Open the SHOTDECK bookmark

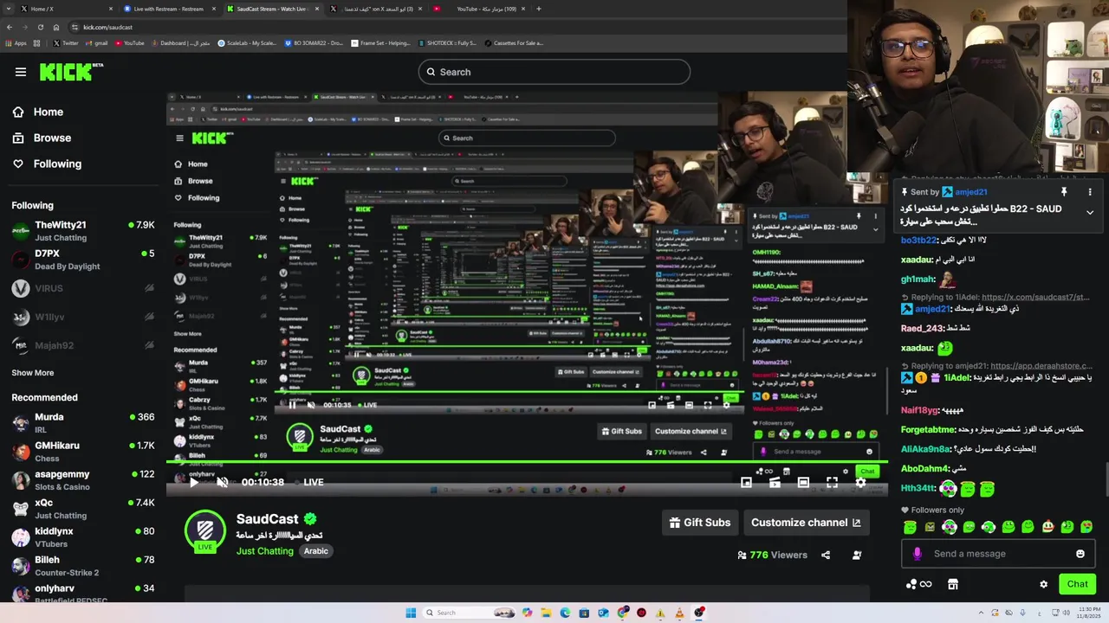click(447, 43)
